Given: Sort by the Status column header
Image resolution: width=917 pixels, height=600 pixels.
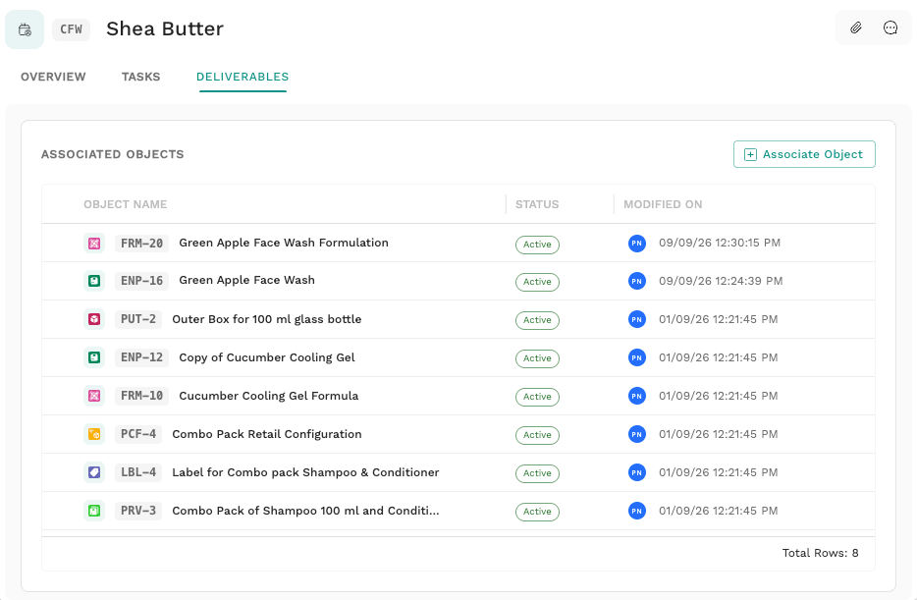Looking at the screenshot, I should (537, 204).
